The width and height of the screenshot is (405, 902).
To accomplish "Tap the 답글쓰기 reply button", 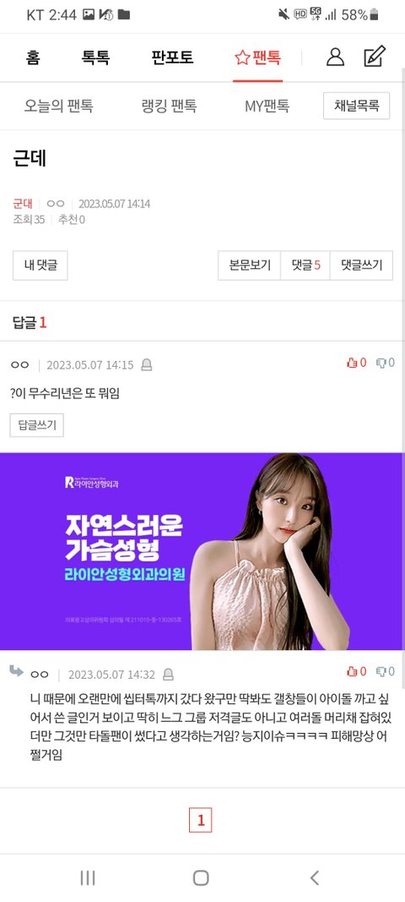I will pos(37,425).
